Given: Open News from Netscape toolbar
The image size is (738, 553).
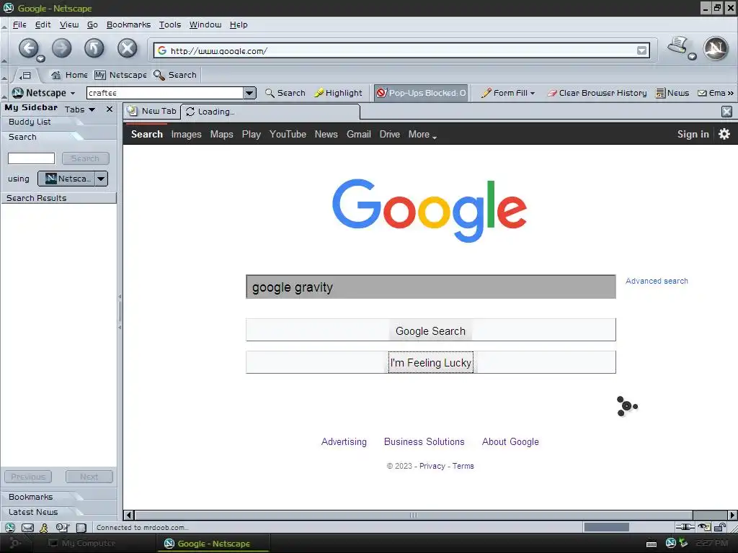Looking at the screenshot, I should coord(672,93).
